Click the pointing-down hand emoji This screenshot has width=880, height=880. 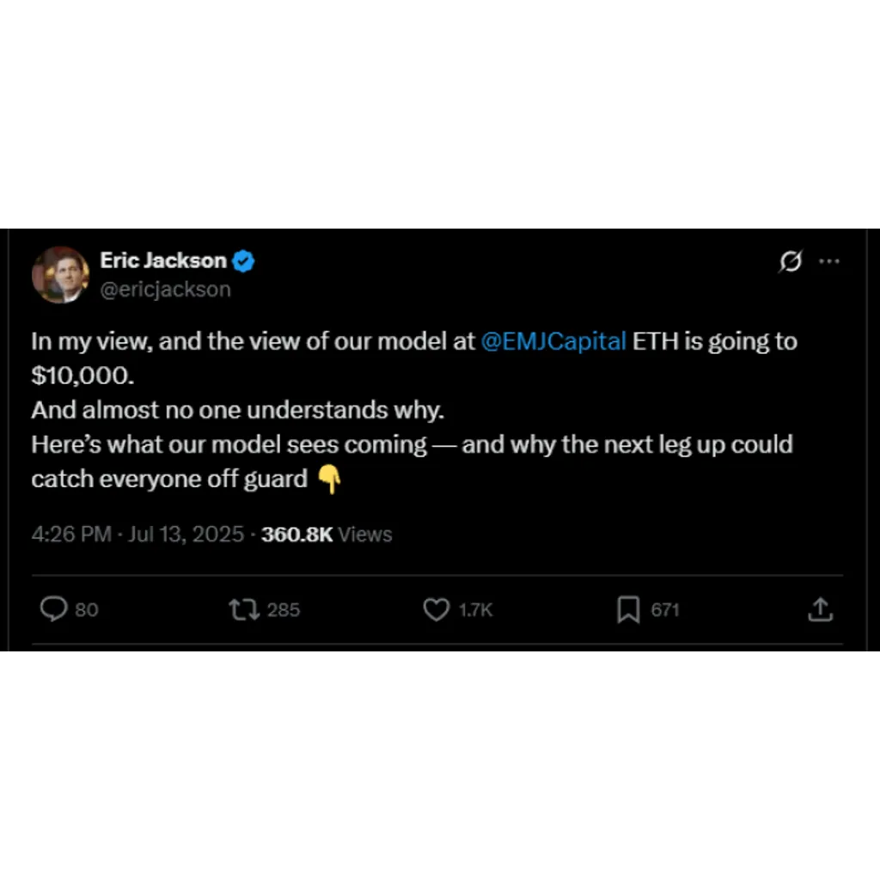click(329, 480)
